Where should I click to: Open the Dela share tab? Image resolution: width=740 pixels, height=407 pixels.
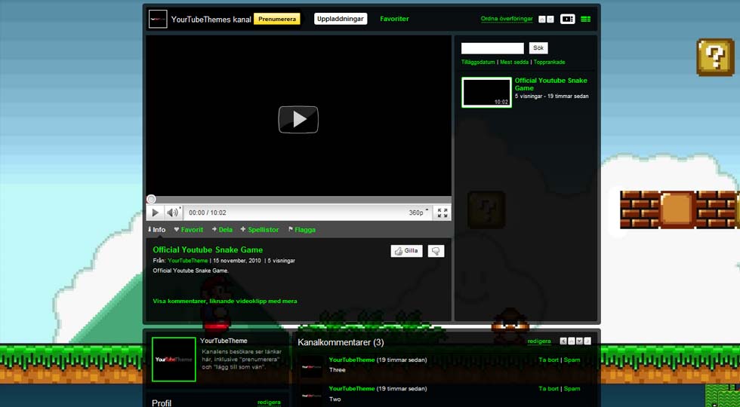click(x=222, y=230)
